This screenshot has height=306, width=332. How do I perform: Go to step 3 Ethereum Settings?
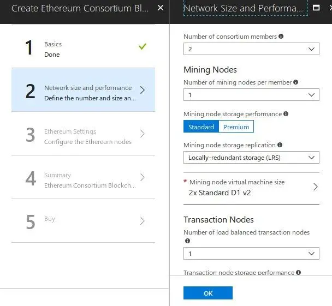[x=83, y=136]
